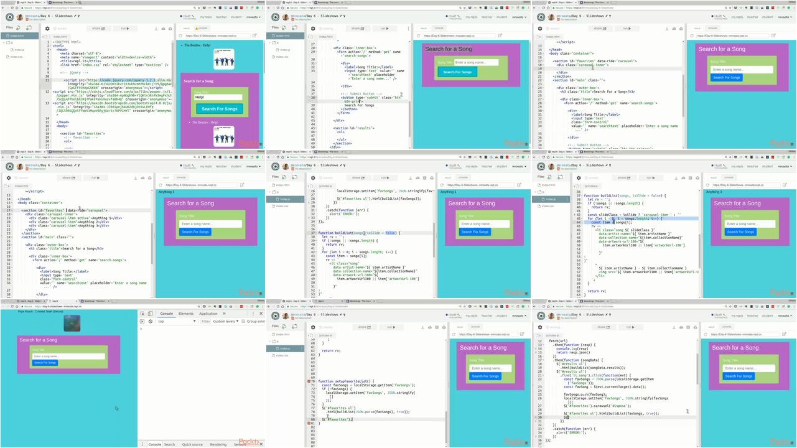This screenshot has height=448, width=797.
Task: Click Search For Songs button in DevTools frame
Action: coord(45,362)
